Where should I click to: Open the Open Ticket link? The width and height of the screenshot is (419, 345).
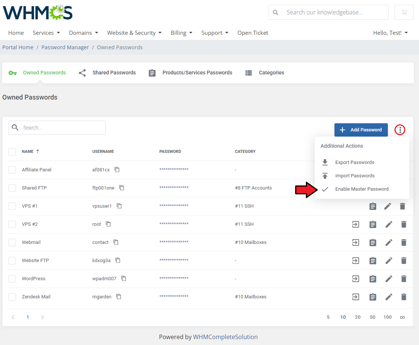click(253, 33)
